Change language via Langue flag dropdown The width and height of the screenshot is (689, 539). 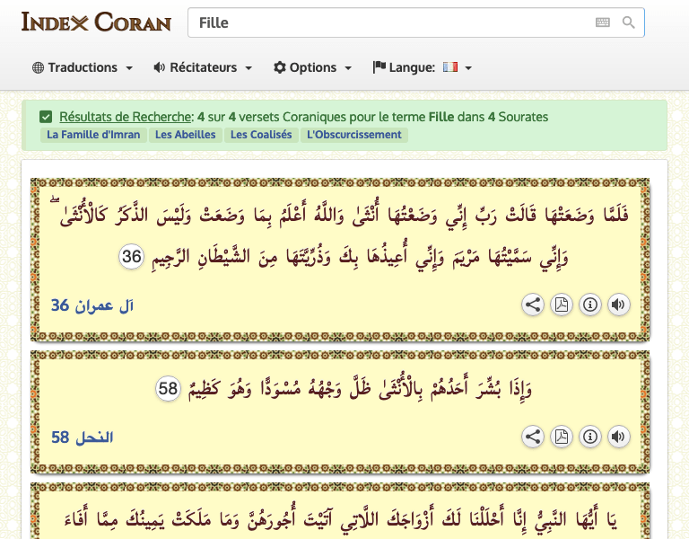pos(423,67)
